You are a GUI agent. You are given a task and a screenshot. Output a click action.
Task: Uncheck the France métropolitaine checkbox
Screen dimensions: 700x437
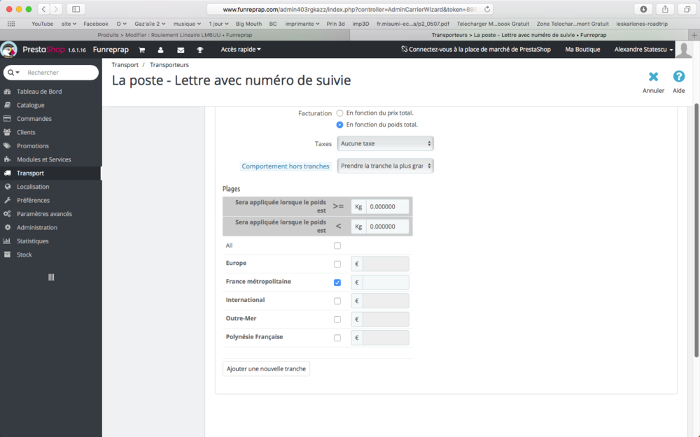pyautogui.click(x=337, y=282)
